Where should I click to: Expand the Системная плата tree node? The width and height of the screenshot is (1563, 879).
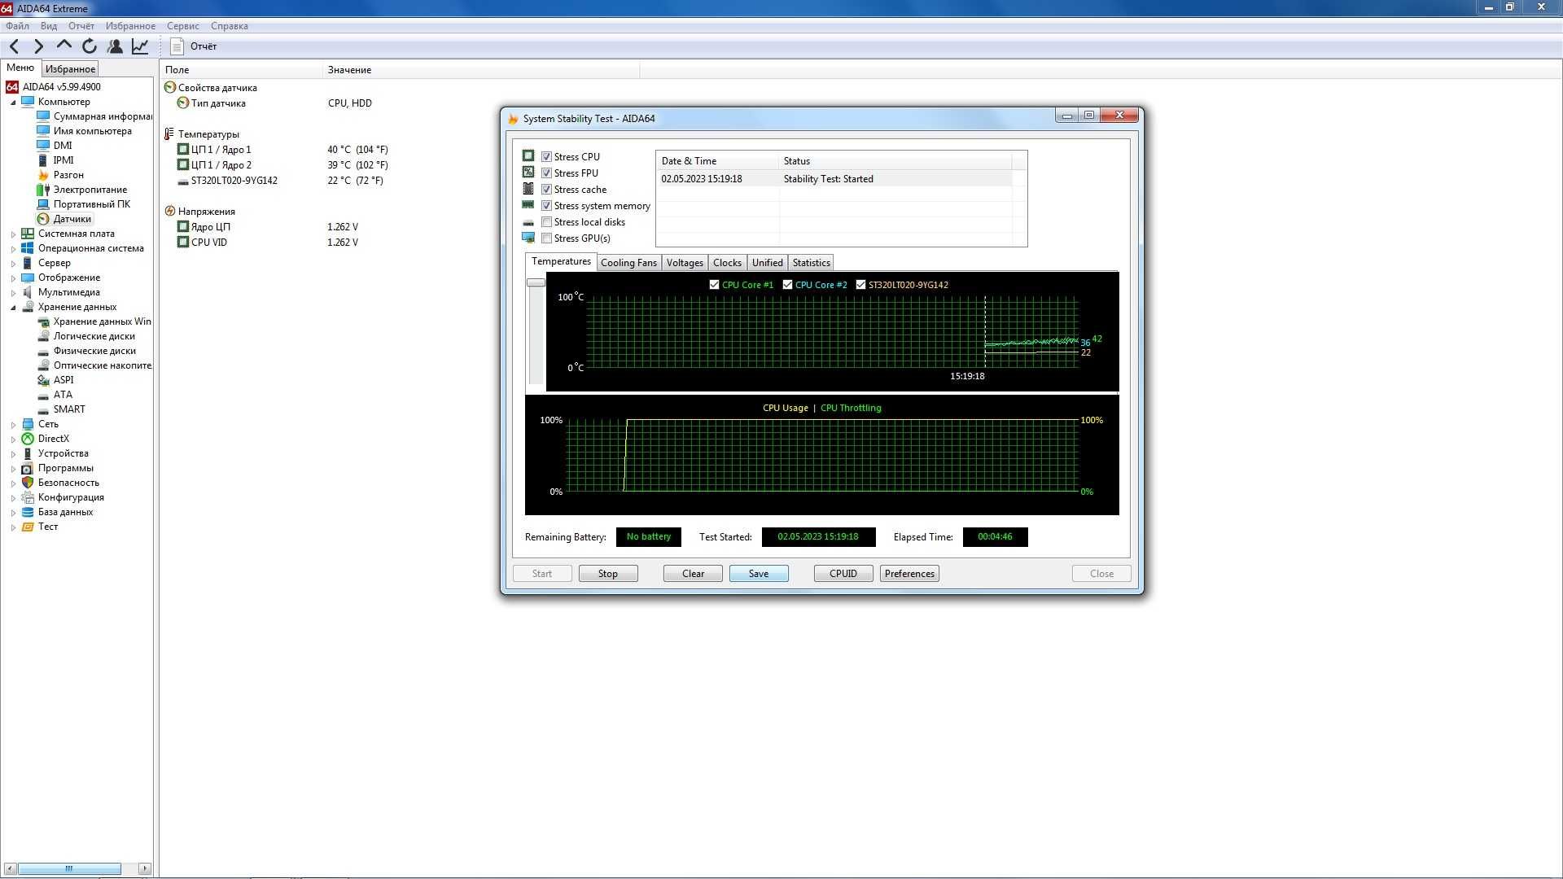click(x=13, y=234)
